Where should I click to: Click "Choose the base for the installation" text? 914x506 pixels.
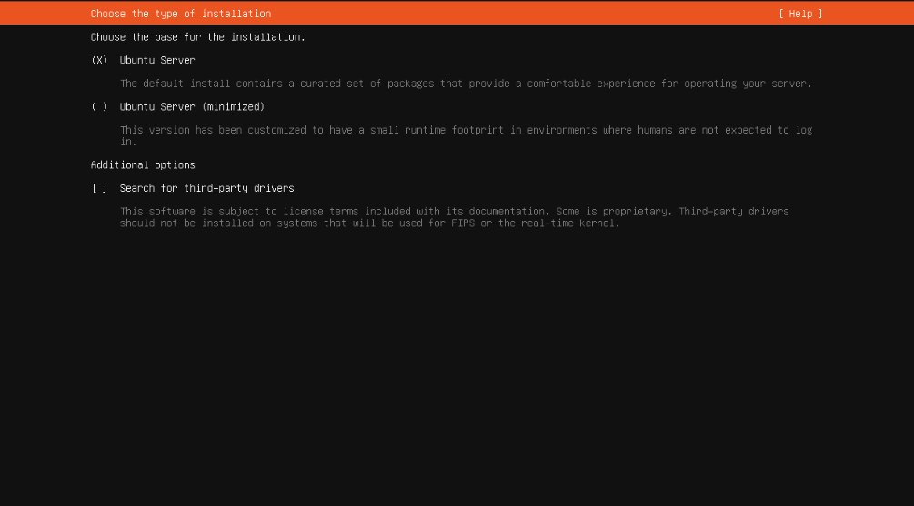(197, 37)
